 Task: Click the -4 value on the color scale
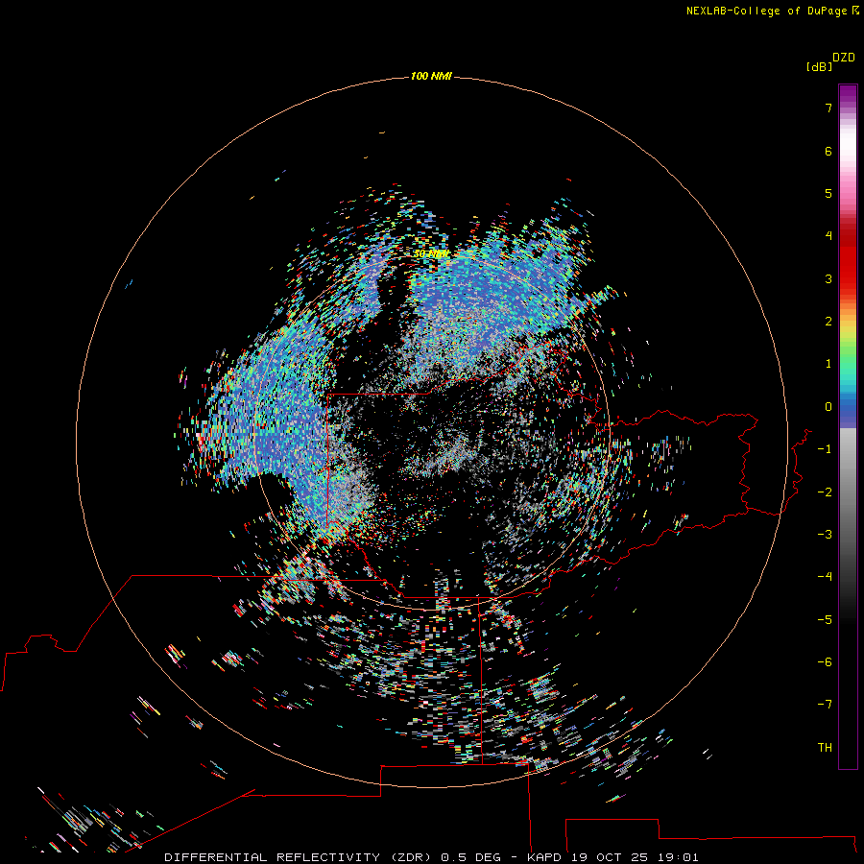(825, 577)
